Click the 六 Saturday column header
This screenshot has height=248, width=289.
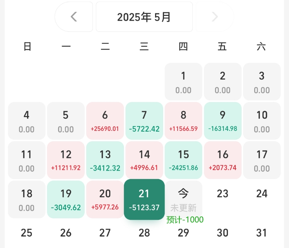click(261, 47)
